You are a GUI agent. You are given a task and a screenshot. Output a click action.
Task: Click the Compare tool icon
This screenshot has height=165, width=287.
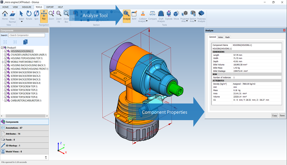click(152, 15)
